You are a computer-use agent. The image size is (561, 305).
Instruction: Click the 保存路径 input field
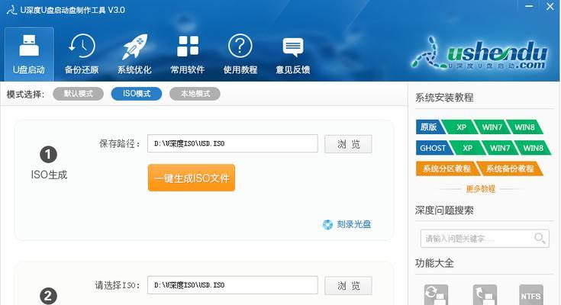(233, 143)
